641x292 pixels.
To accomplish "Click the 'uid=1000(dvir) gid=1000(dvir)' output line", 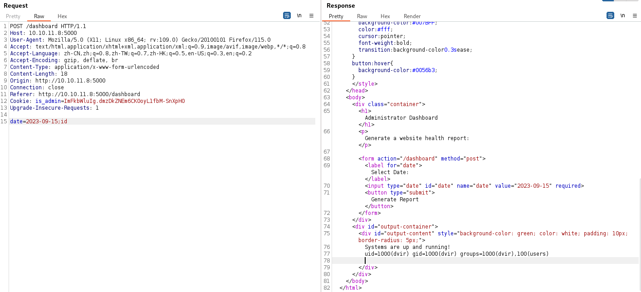I will pyautogui.click(x=456, y=254).
